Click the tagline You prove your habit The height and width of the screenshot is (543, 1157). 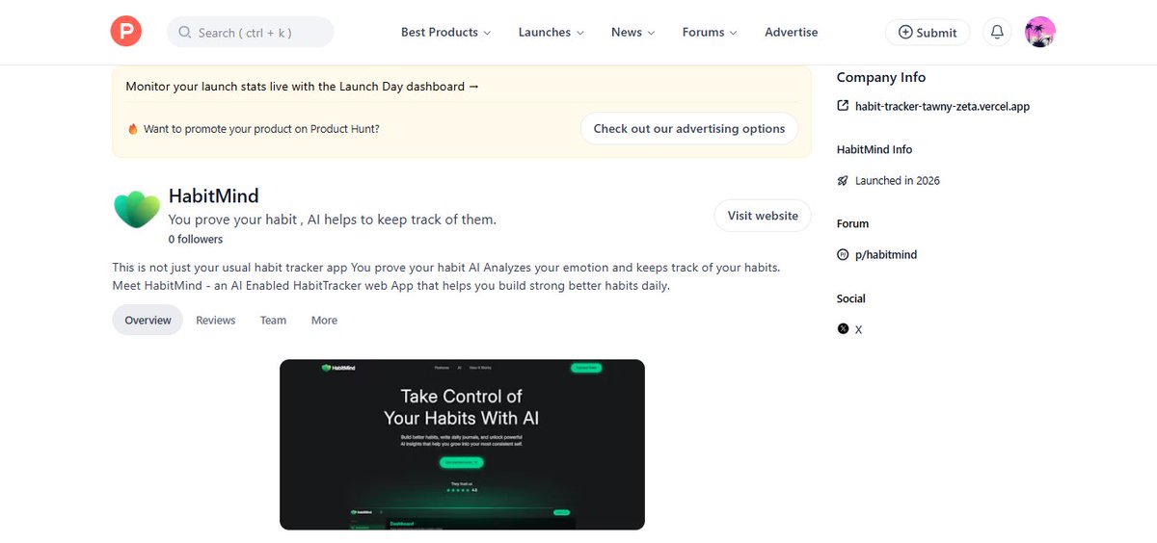332,220
